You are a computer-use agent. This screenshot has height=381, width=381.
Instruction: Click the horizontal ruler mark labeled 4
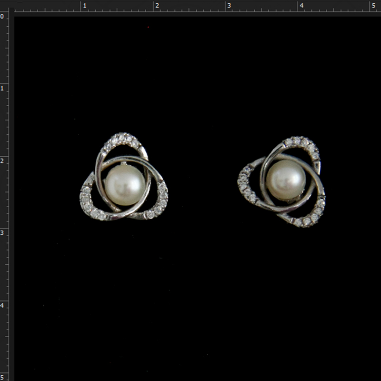(x=301, y=5)
